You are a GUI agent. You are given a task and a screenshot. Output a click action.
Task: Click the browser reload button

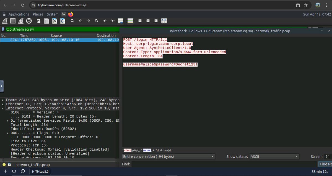(x=23, y=5)
